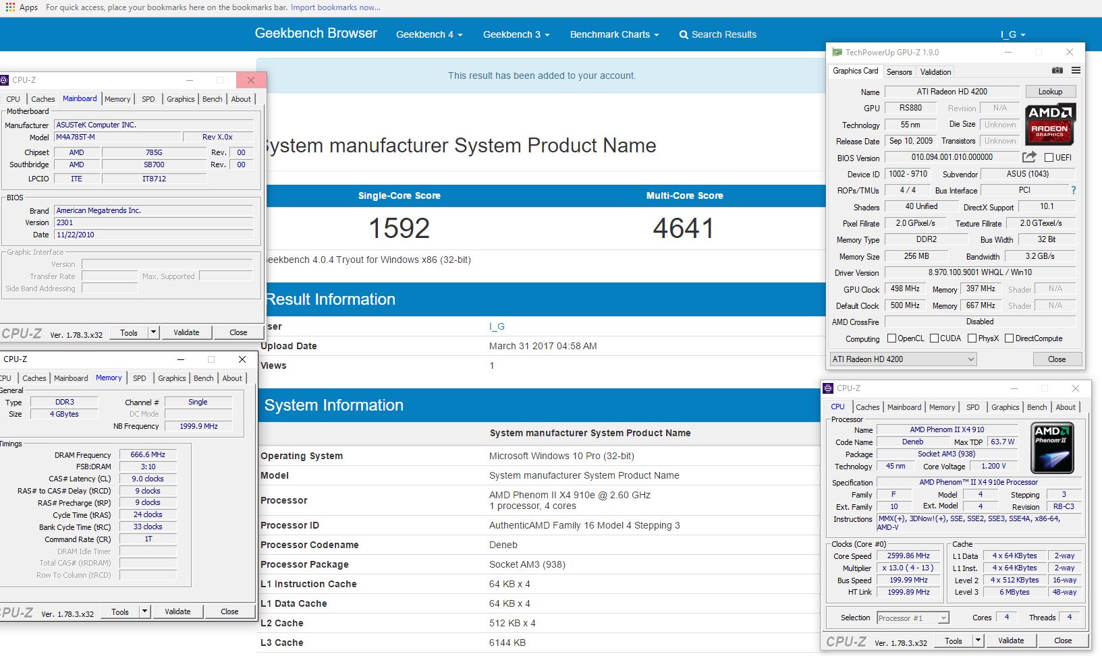Open the Apps grid icon in the bookmarks bar
Screen dimensions: 1102x656
(x=10, y=7)
